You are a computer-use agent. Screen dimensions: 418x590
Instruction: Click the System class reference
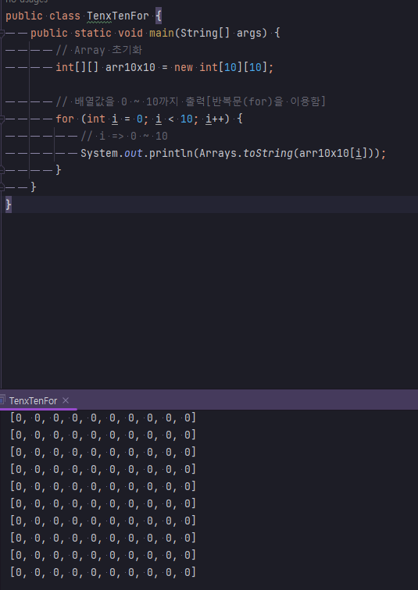pos(99,153)
